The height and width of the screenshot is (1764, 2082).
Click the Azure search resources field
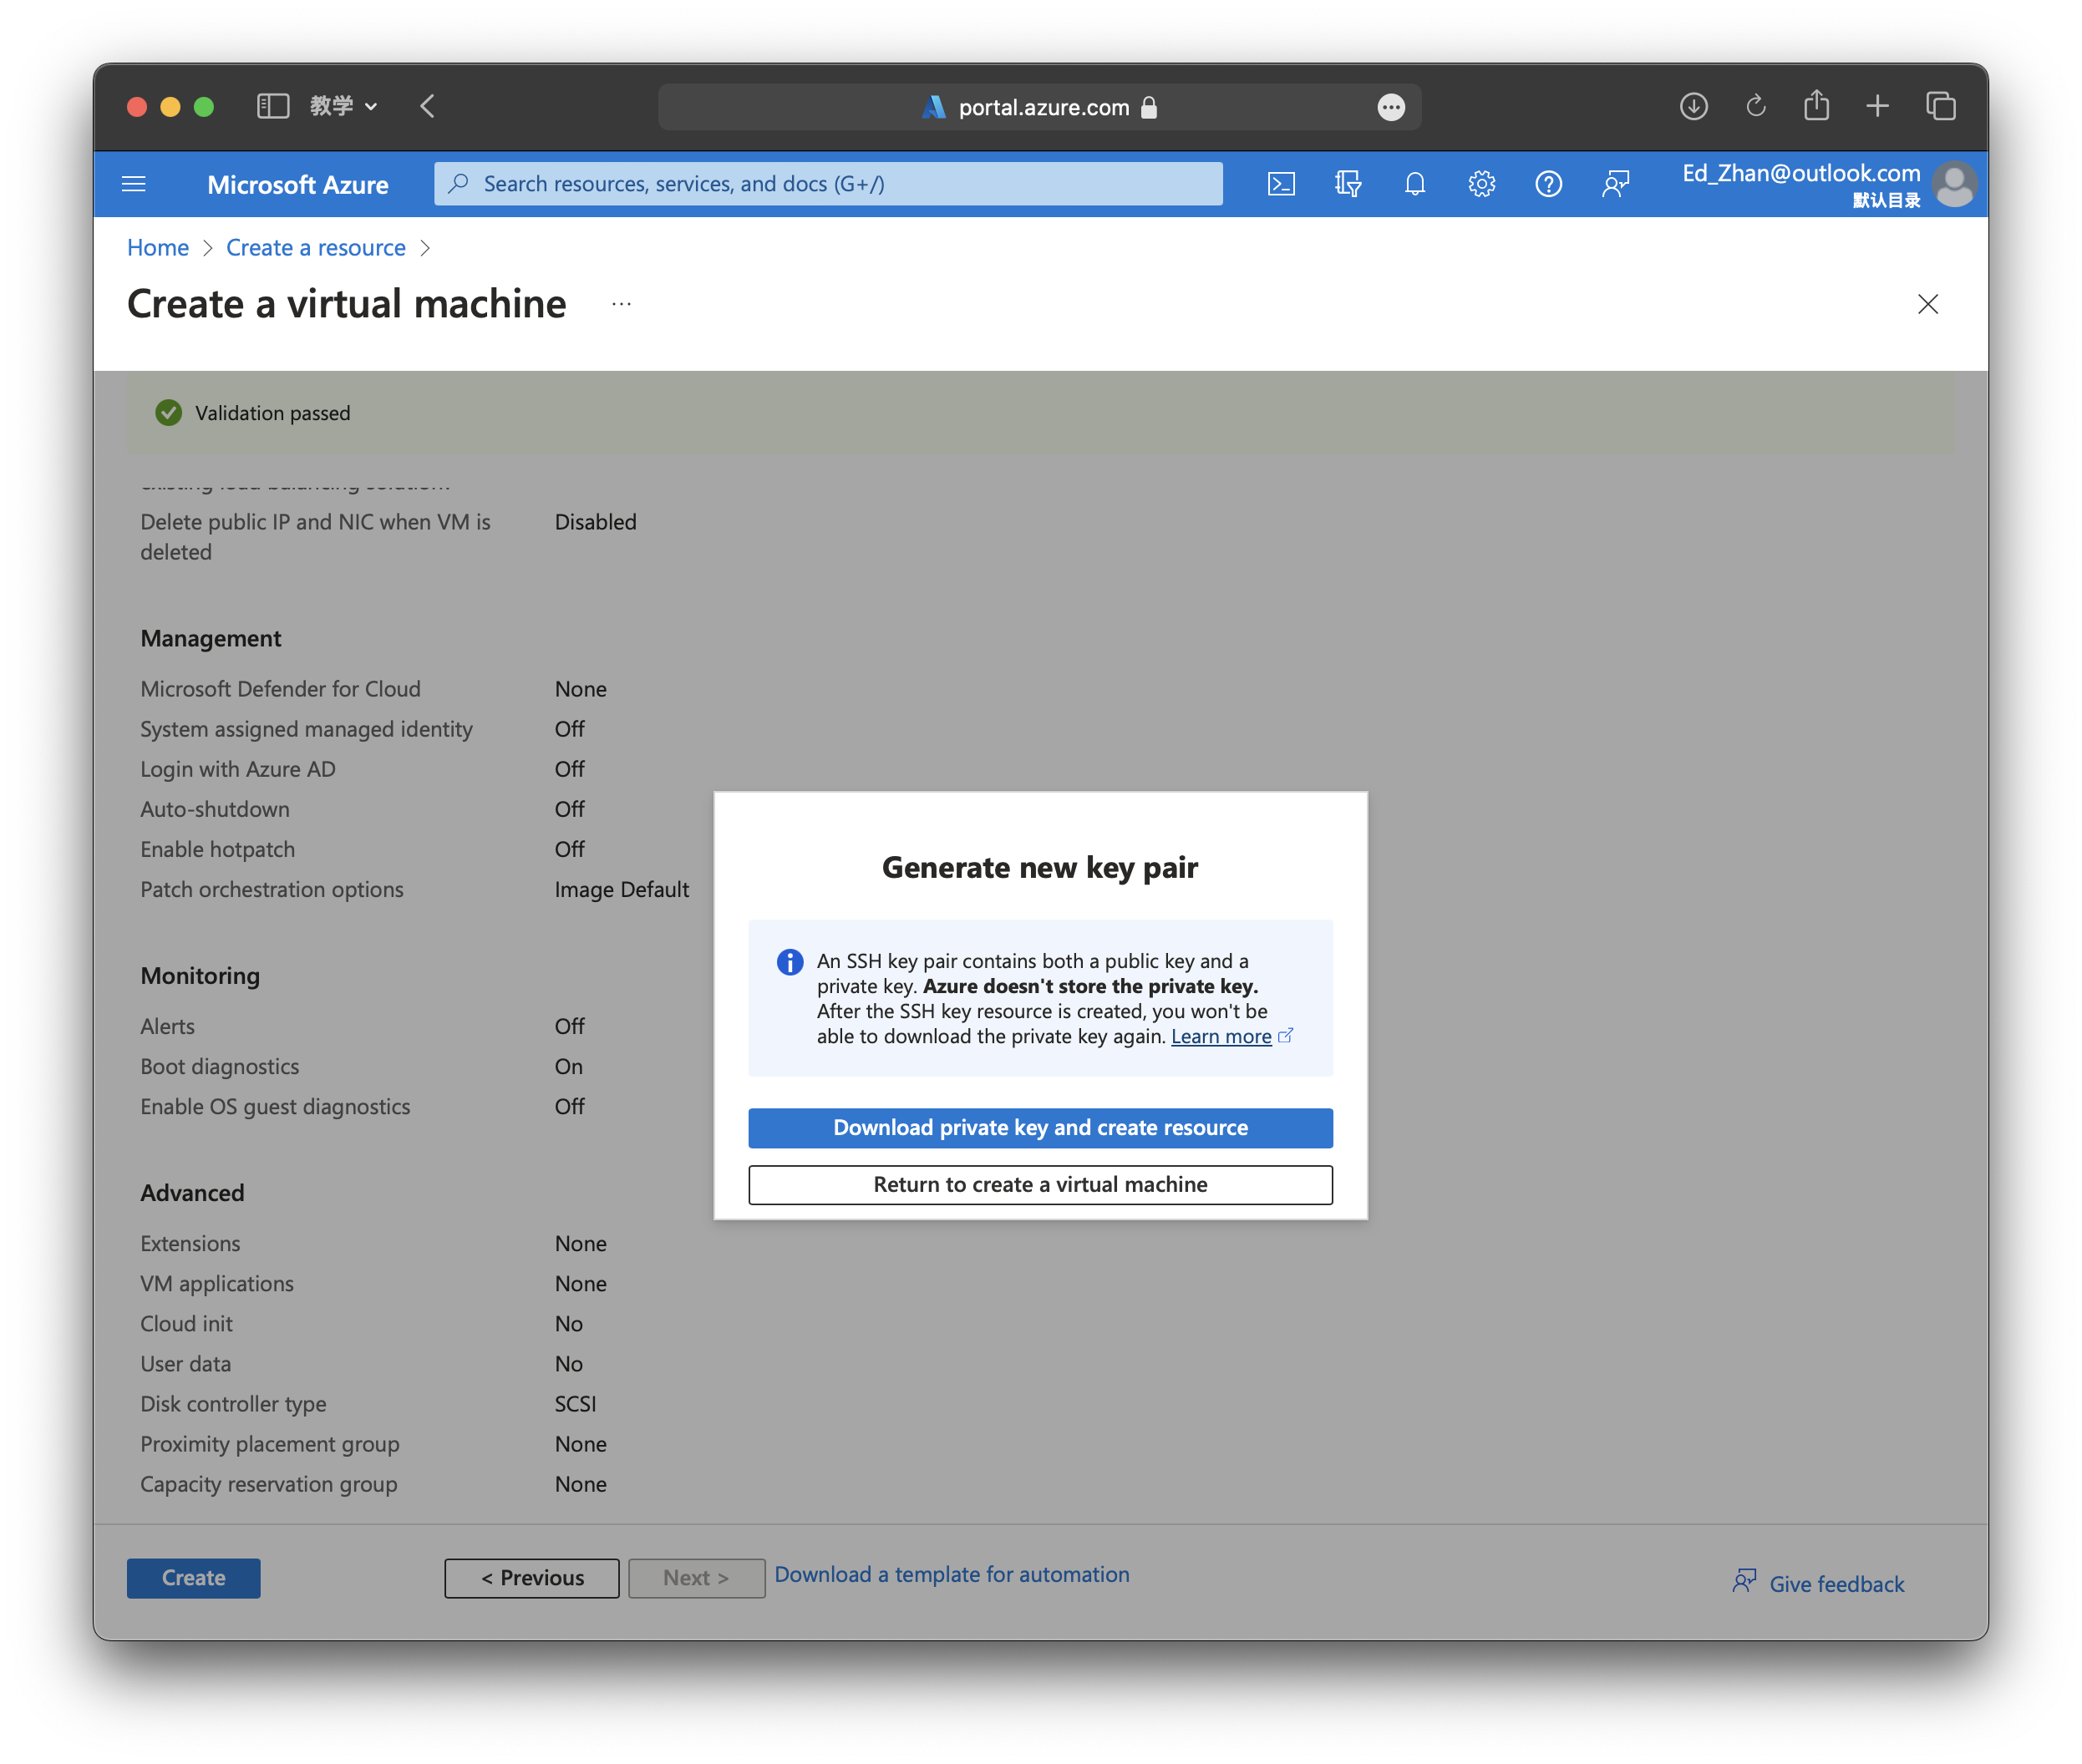pyautogui.click(x=829, y=184)
